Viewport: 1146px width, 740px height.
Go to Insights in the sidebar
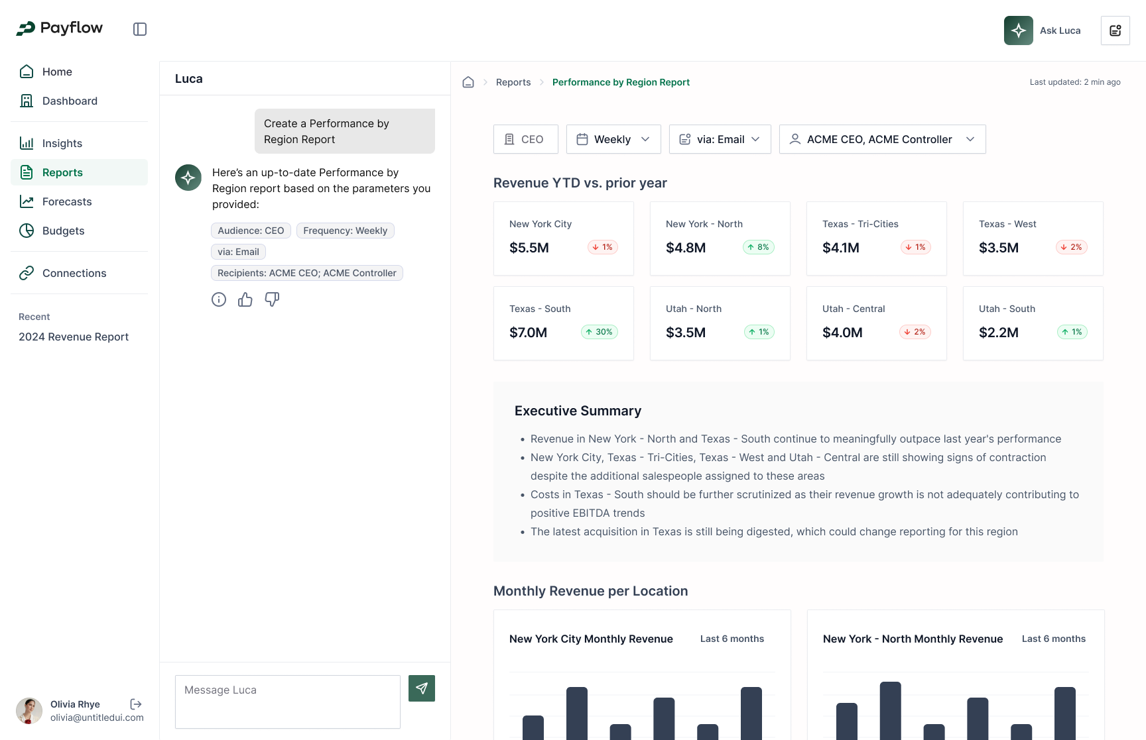(62, 143)
